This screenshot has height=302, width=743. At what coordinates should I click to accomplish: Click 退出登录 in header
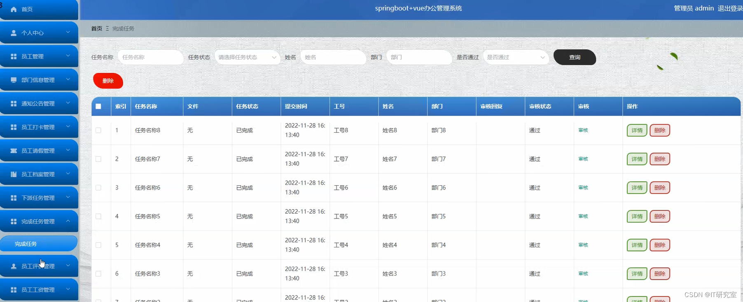point(730,8)
